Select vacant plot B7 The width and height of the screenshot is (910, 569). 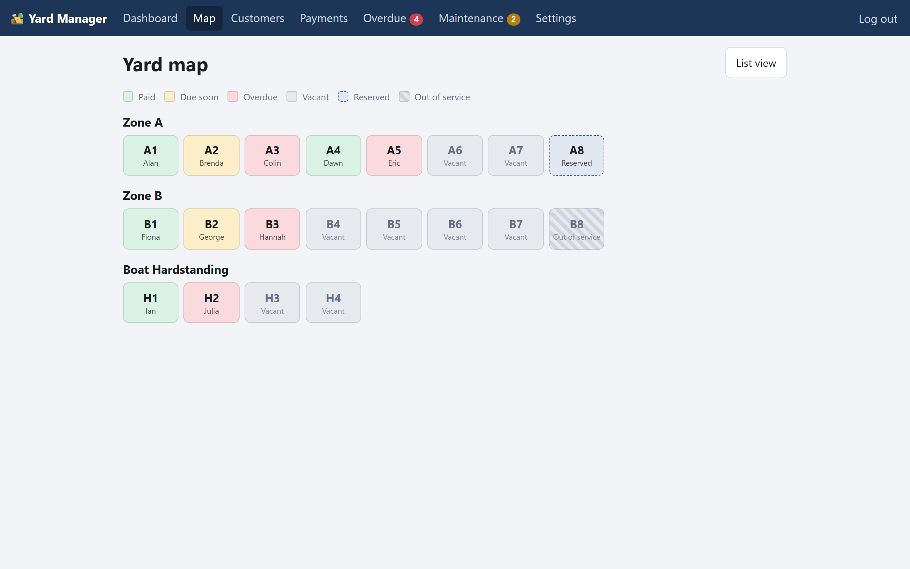[515, 229]
